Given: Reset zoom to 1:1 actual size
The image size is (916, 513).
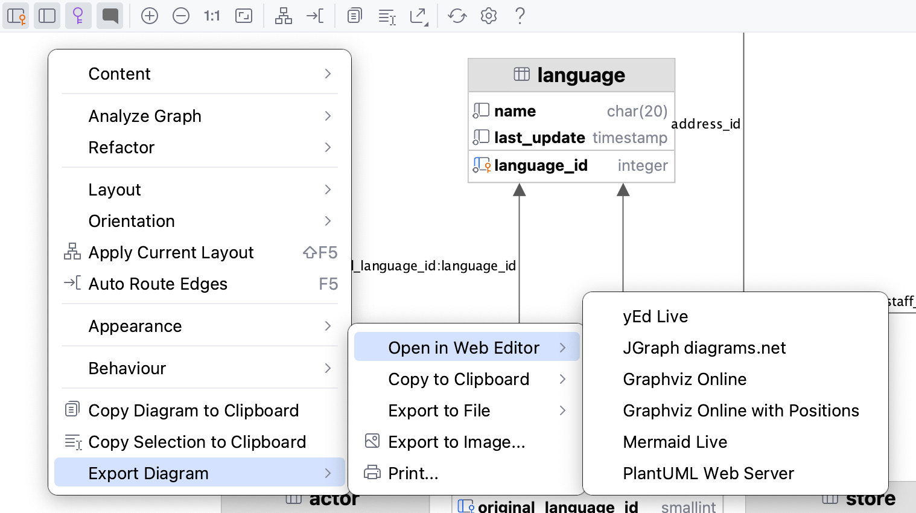Looking at the screenshot, I should point(211,16).
